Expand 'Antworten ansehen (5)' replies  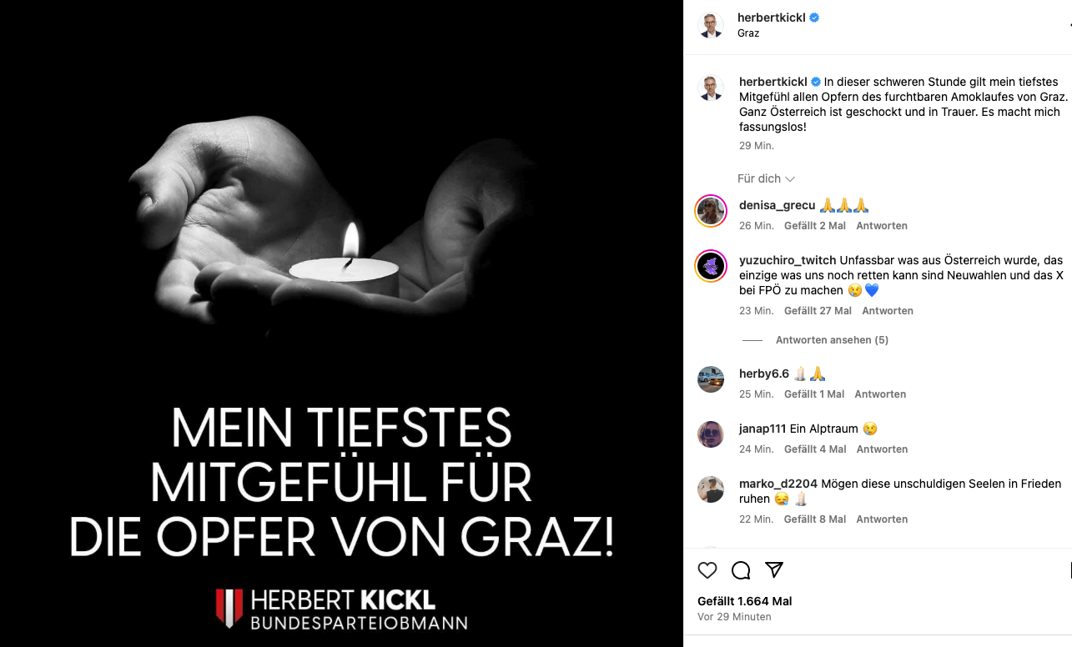click(x=832, y=340)
